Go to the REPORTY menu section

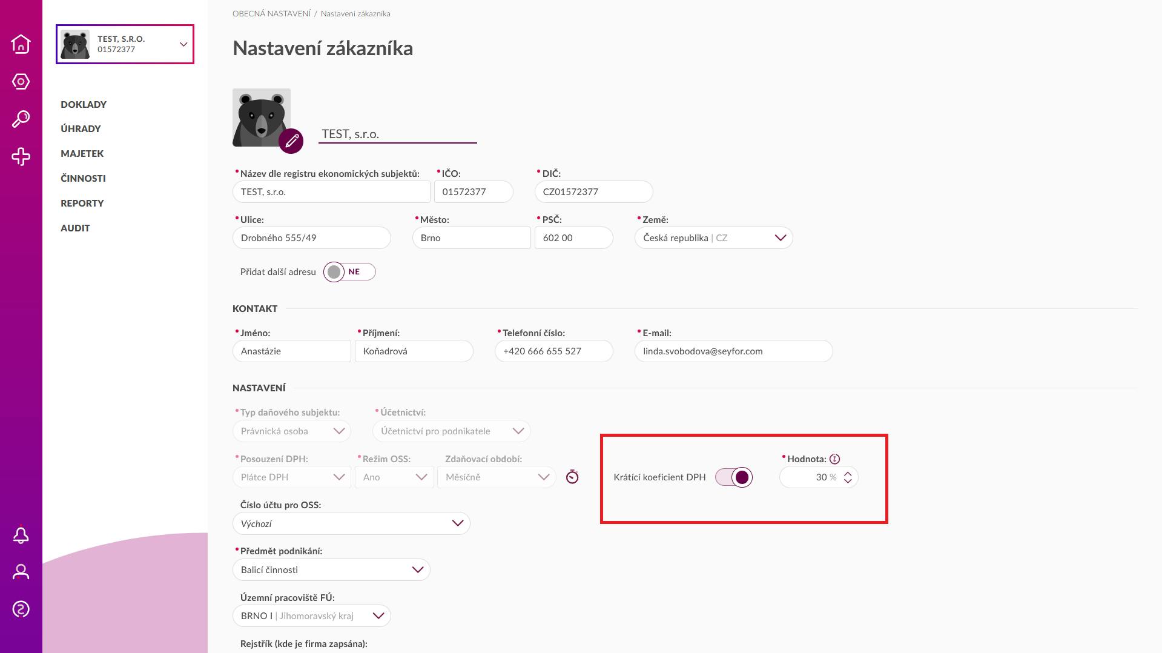point(82,203)
